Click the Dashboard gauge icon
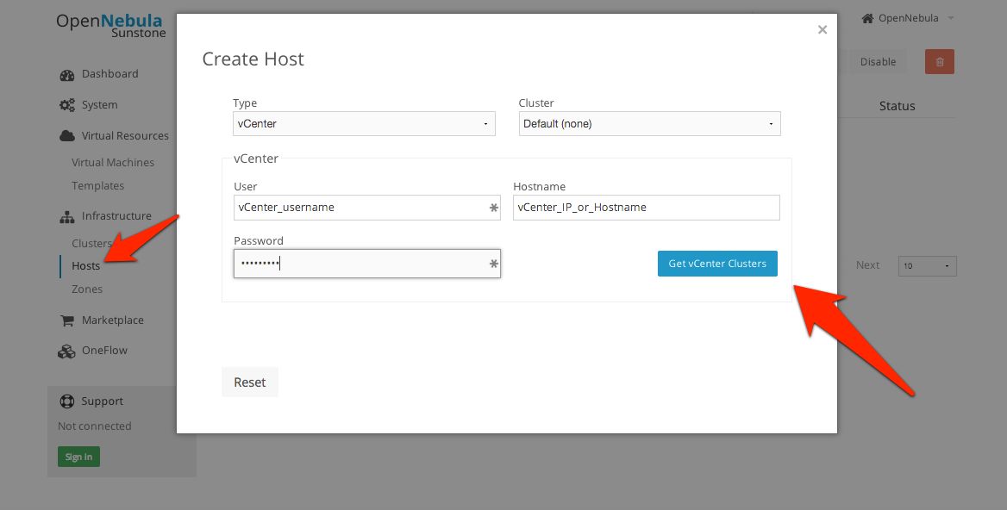 (x=66, y=74)
